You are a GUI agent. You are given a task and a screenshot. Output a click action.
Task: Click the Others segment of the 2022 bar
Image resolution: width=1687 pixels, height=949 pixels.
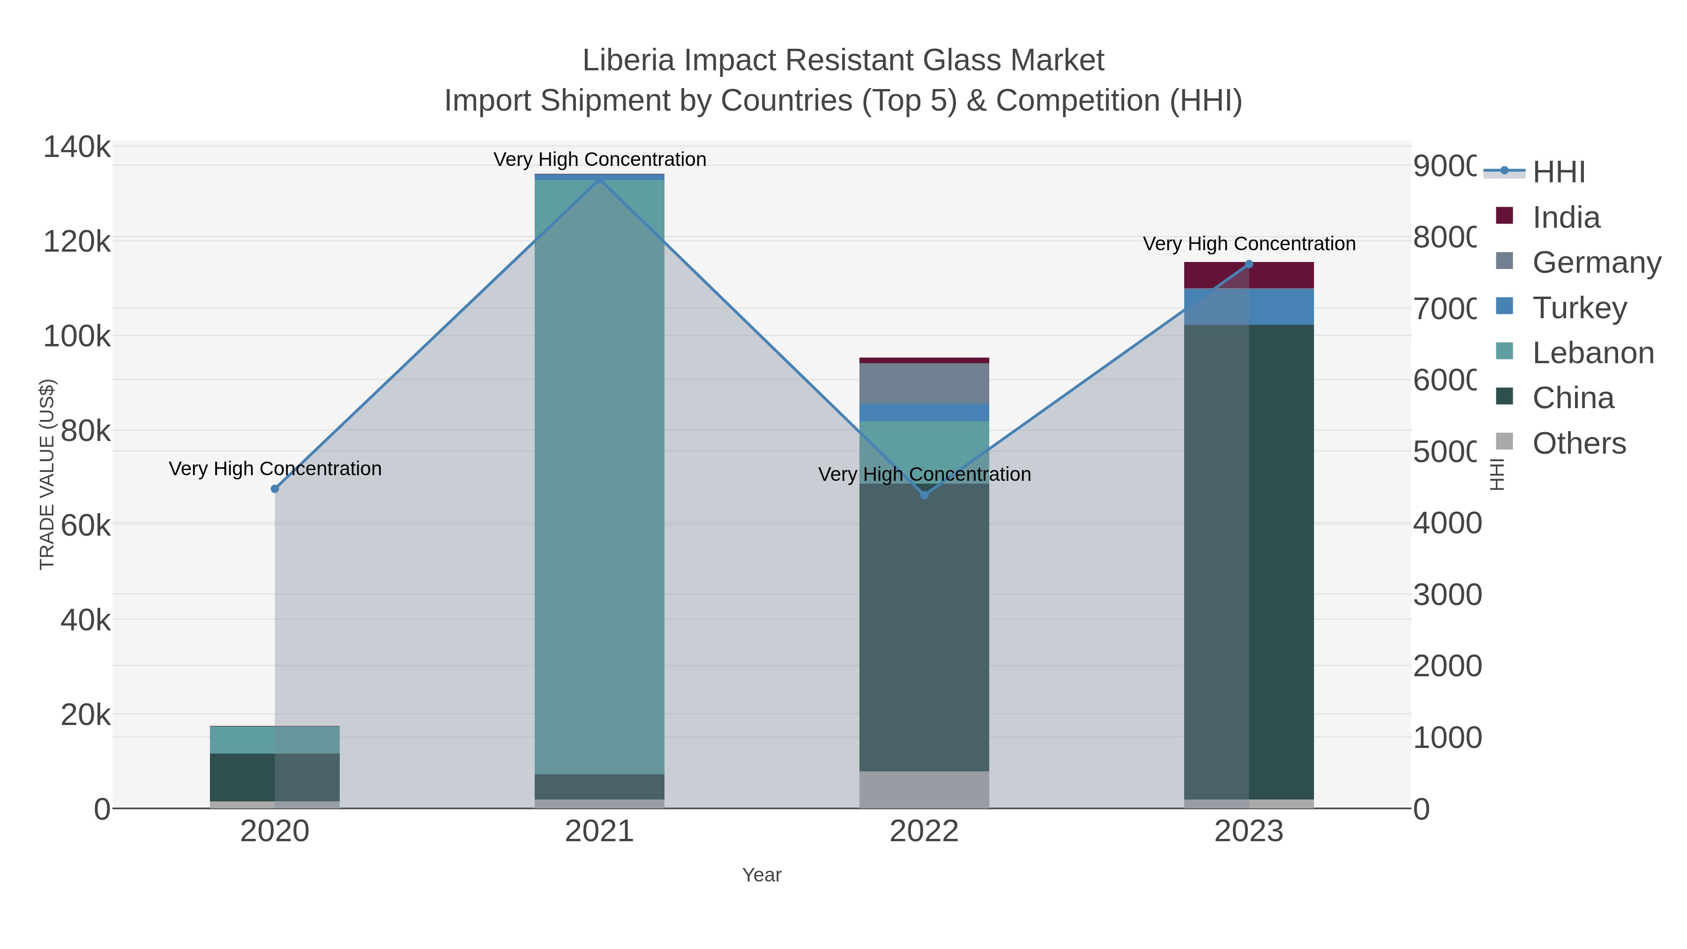click(924, 789)
